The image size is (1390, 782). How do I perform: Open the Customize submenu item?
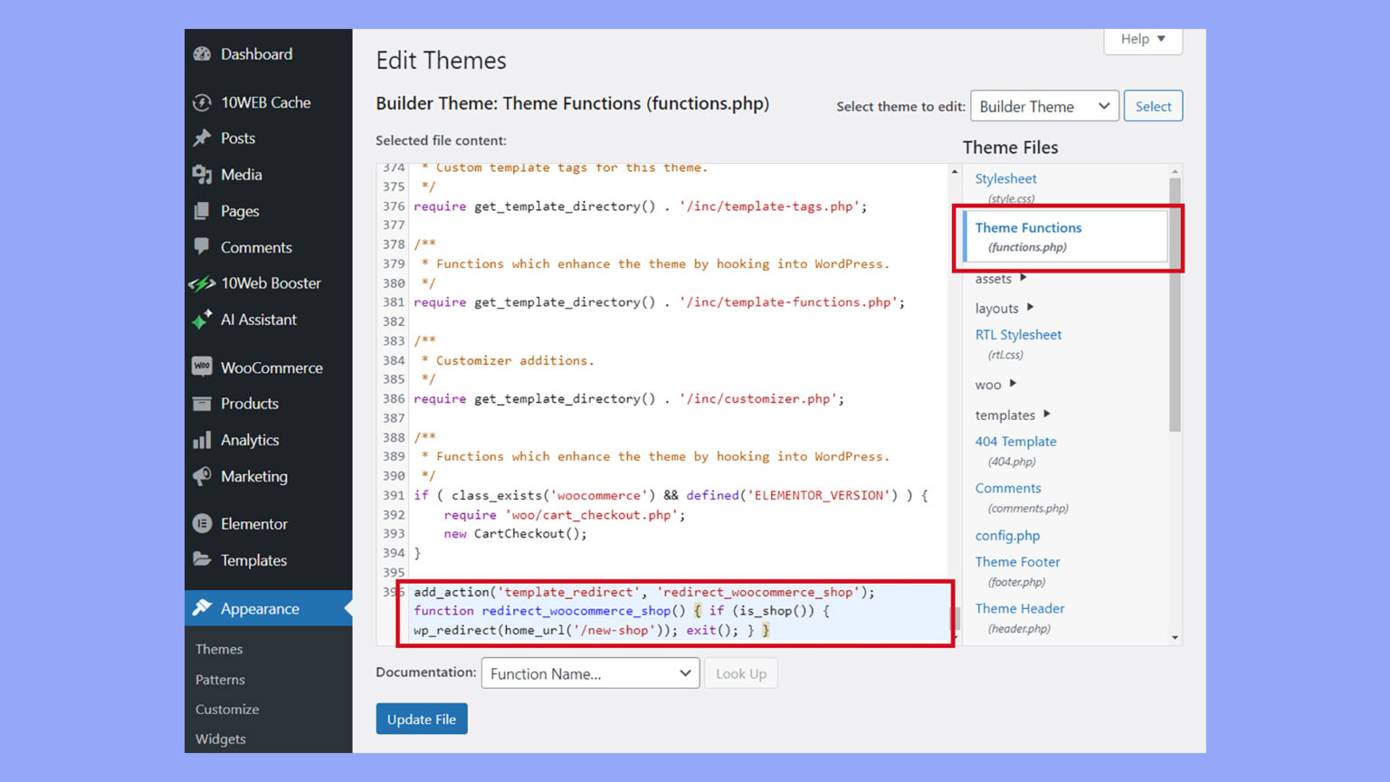(x=226, y=709)
